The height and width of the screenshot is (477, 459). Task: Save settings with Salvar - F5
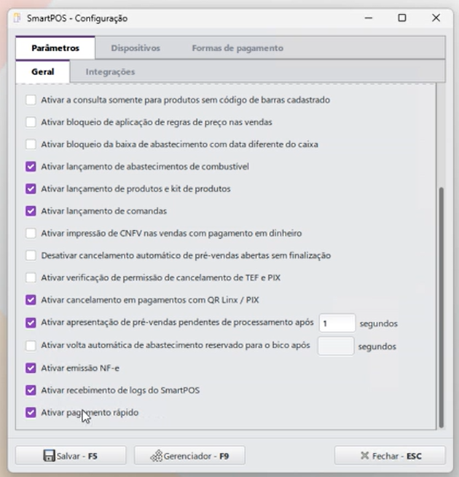coord(71,456)
